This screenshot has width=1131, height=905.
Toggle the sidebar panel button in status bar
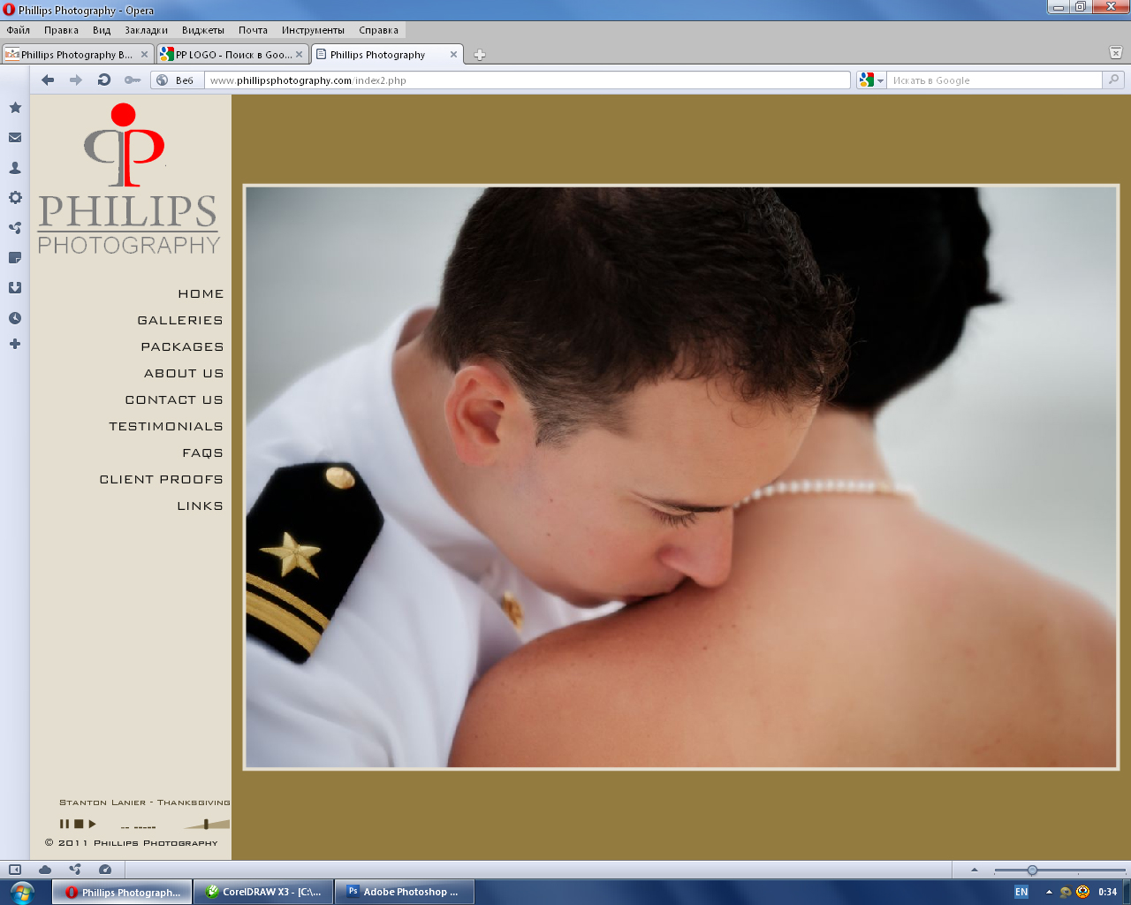(x=15, y=870)
